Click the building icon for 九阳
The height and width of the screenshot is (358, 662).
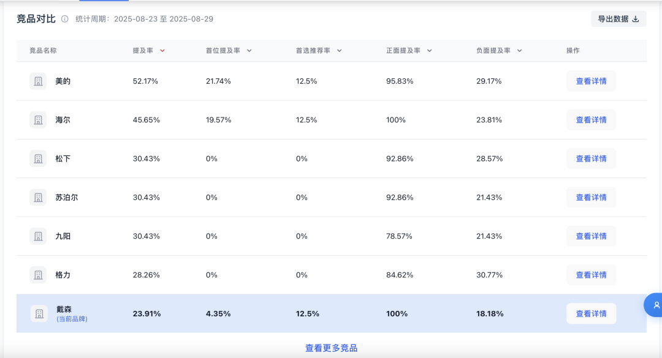(38, 236)
